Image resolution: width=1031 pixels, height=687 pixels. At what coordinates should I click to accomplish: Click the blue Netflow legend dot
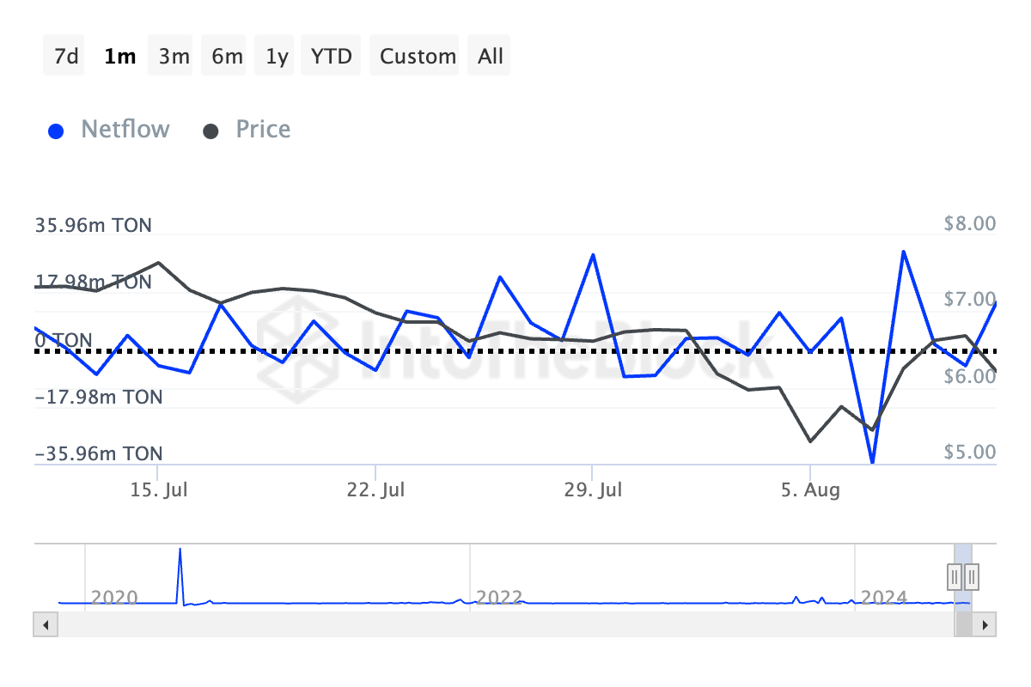57,131
